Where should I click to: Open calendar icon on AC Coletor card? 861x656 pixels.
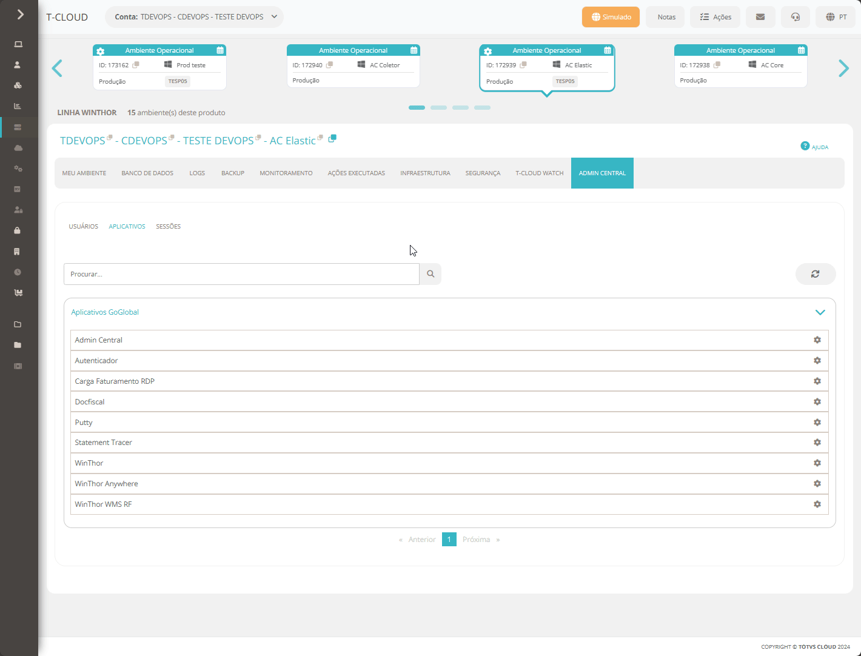point(414,50)
